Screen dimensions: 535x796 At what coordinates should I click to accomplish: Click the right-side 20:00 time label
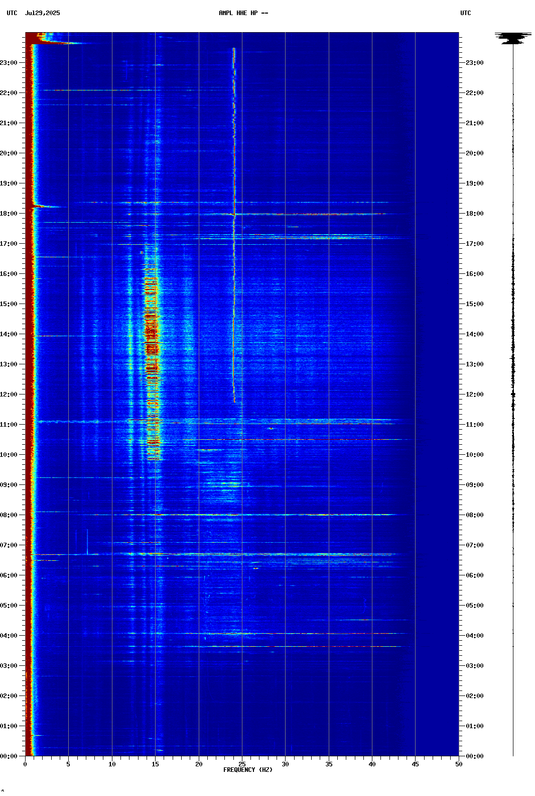pos(475,153)
